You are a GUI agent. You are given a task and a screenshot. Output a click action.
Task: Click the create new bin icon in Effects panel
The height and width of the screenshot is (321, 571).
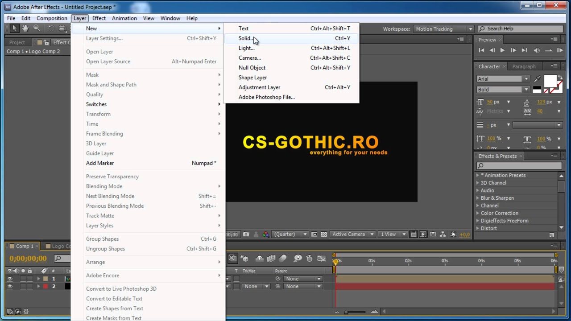click(552, 235)
